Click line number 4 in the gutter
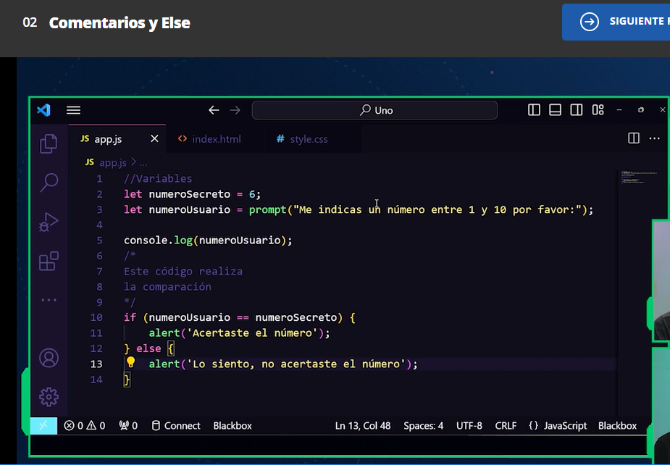Image resolution: width=670 pixels, height=465 pixels. coord(99,225)
